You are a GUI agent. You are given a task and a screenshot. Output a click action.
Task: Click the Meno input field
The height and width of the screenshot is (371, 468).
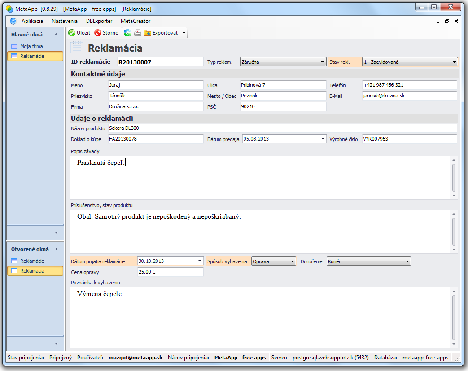click(x=156, y=85)
